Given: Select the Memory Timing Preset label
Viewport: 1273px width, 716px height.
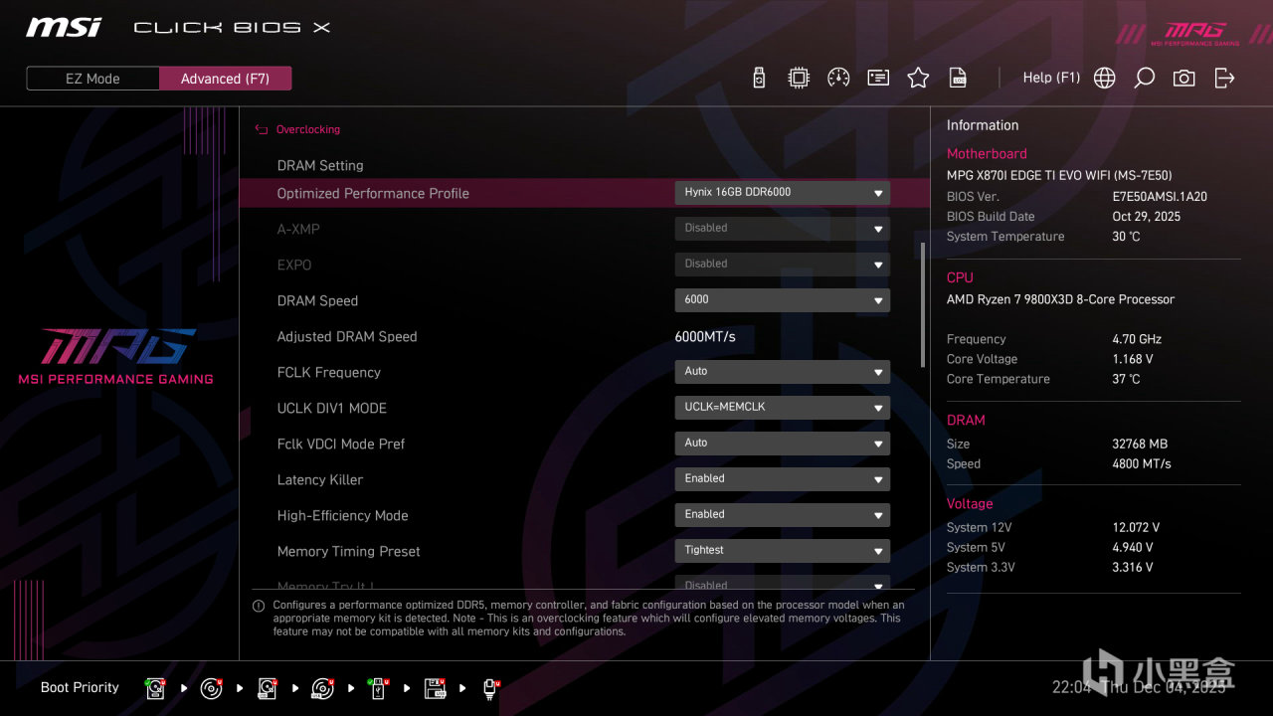Looking at the screenshot, I should coord(349,551).
